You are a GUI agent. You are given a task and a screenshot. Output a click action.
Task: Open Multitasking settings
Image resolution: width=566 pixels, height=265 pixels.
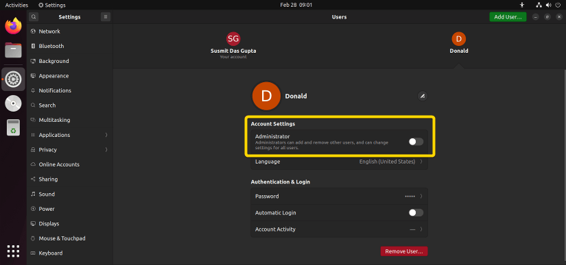click(x=70, y=120)
